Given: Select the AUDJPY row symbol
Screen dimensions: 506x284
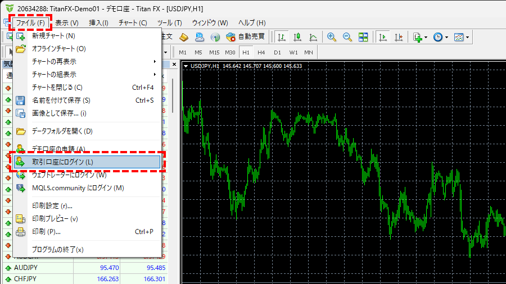Looking at the screenshot, I should 26,268.
